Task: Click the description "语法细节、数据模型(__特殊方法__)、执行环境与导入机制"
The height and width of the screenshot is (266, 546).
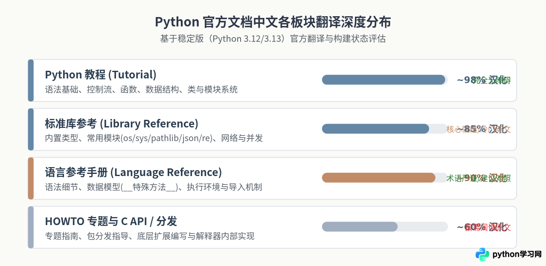Action: [x=154, y=187]
